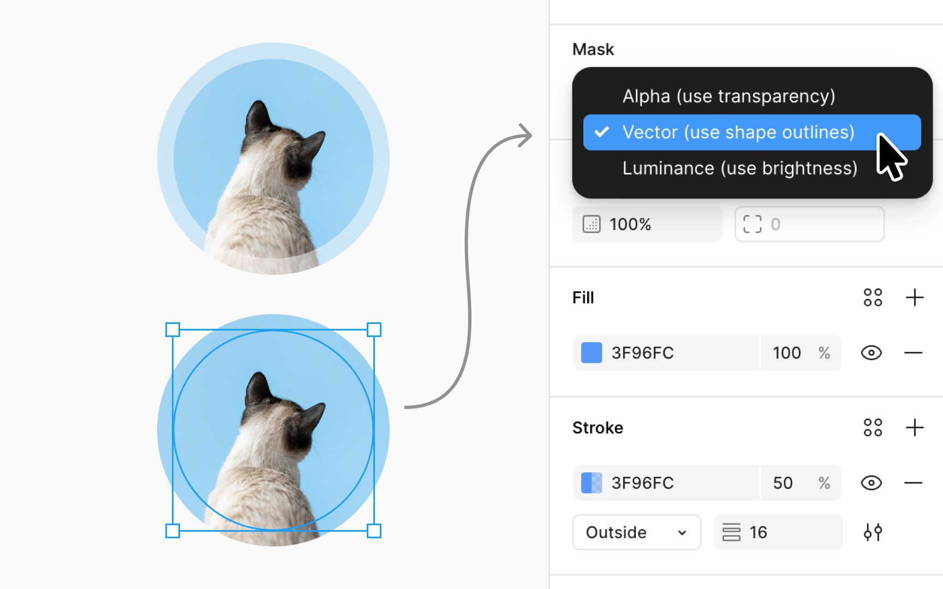Viewport: 943px width, 589px height.
Task: Toggle stroke visibility eye icon
Action: (x=872, y=483)
